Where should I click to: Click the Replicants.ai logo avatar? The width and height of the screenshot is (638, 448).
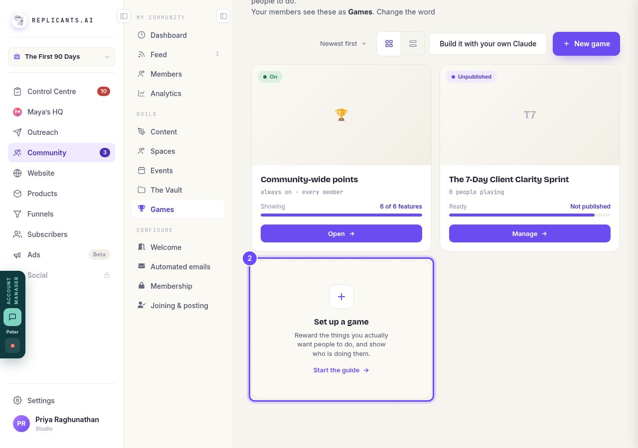coord(19,20)
